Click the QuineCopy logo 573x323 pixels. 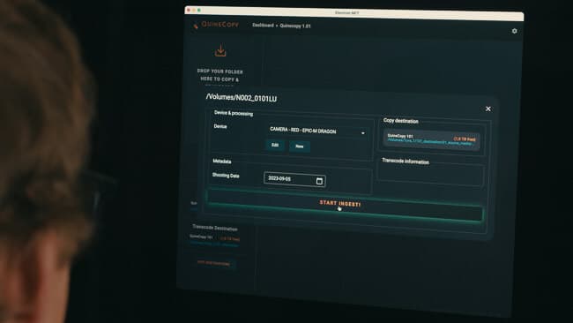(x=216, y=25)
